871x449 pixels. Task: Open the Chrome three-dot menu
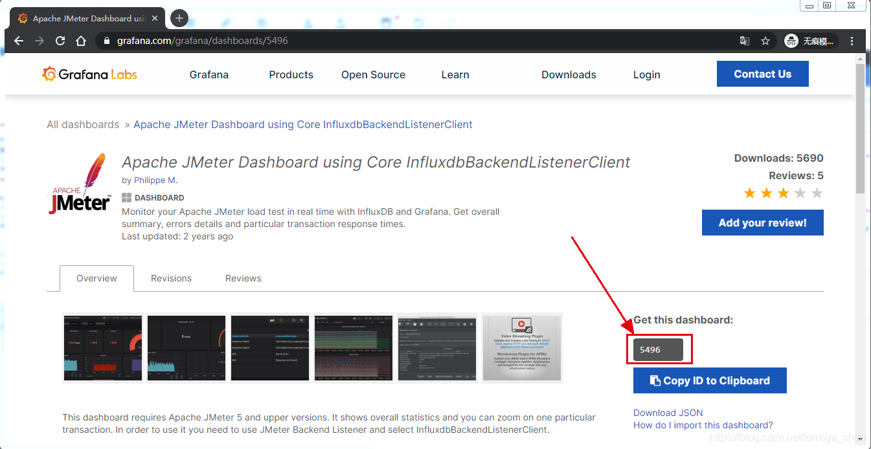point(852,41)
